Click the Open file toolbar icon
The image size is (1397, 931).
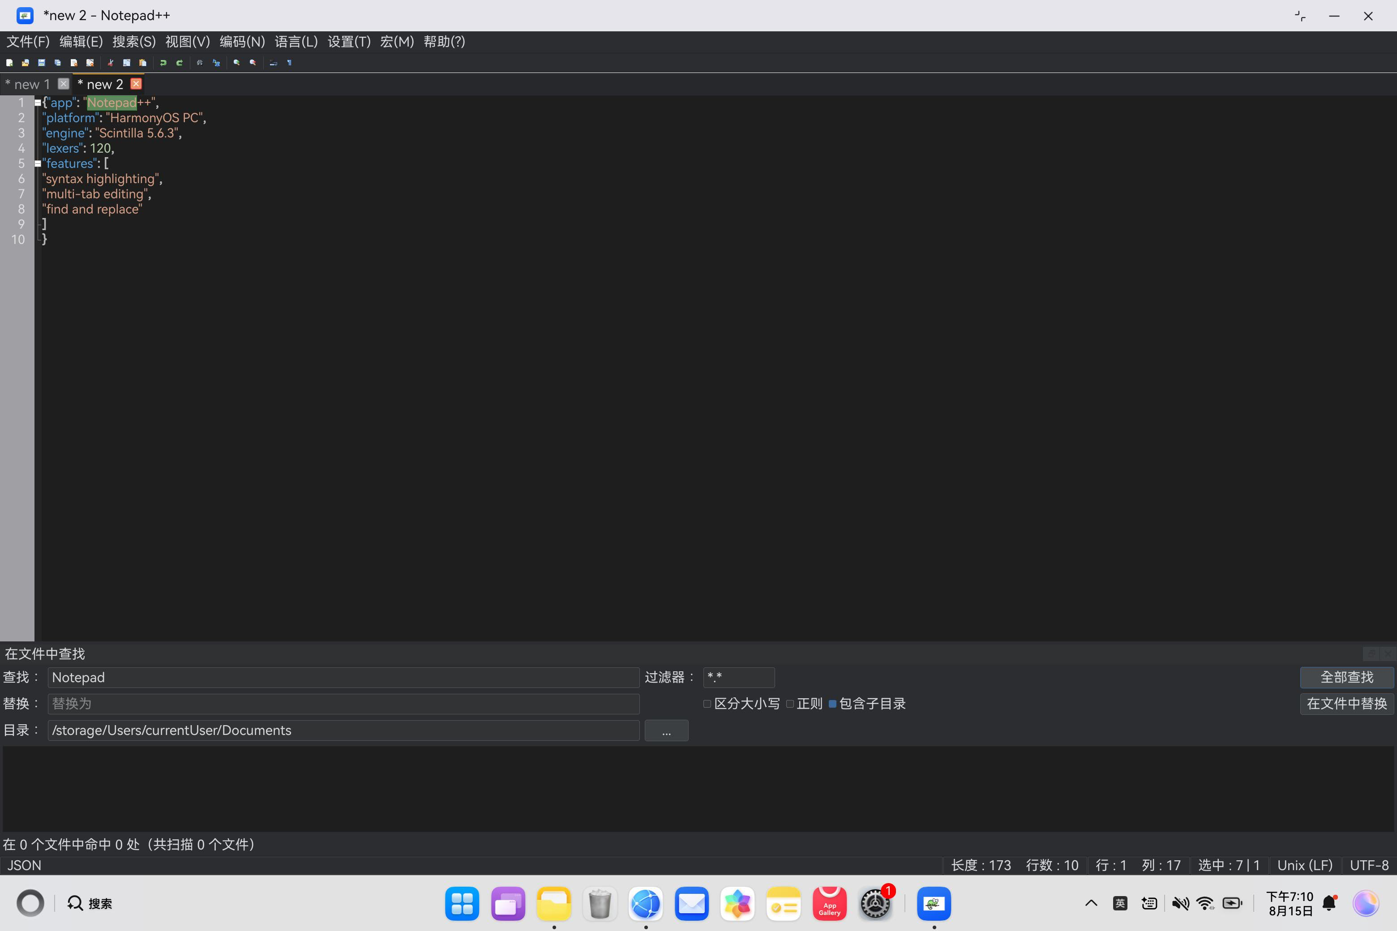[26, 62]
